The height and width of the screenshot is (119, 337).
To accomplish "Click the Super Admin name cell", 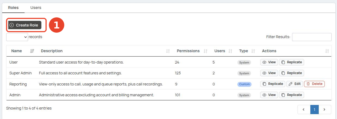I will coord(20,73).
